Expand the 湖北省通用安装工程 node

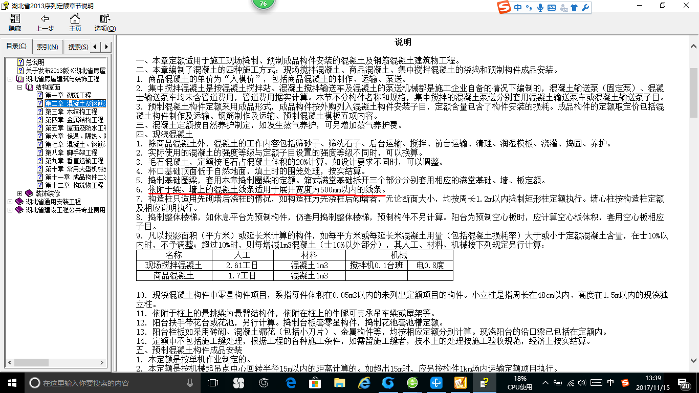[x=11, y=202]
